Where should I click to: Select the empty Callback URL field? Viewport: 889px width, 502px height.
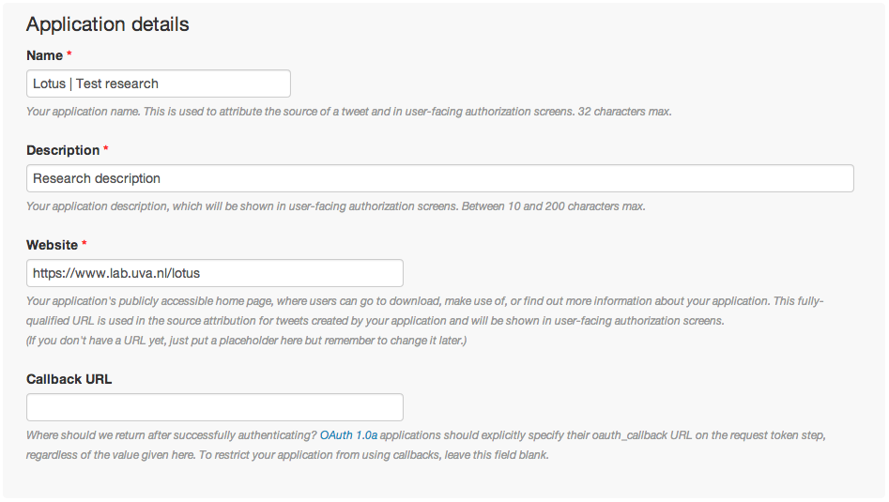point(215,407)
